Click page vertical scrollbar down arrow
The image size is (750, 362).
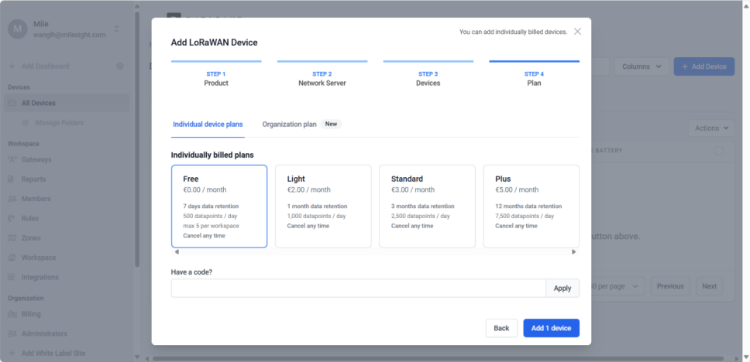745,357
